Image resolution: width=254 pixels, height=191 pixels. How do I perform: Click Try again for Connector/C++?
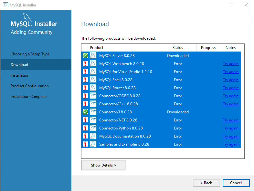tap(231, 104)
